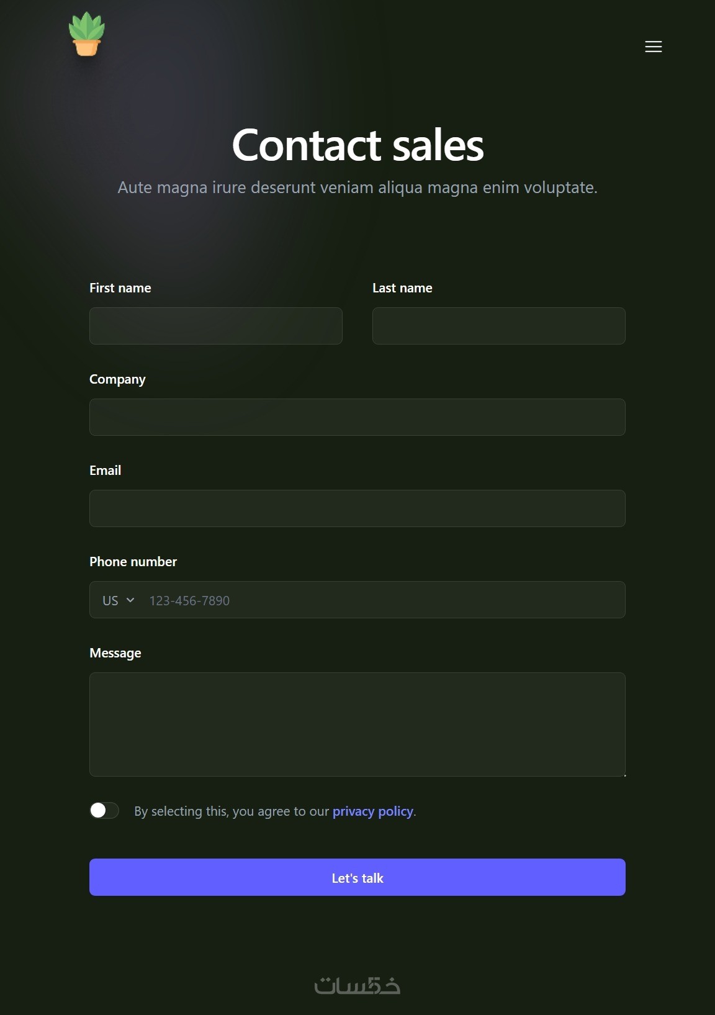Select the Company input box
This screenshot has height=1015, width=715.
click(357, 417)
